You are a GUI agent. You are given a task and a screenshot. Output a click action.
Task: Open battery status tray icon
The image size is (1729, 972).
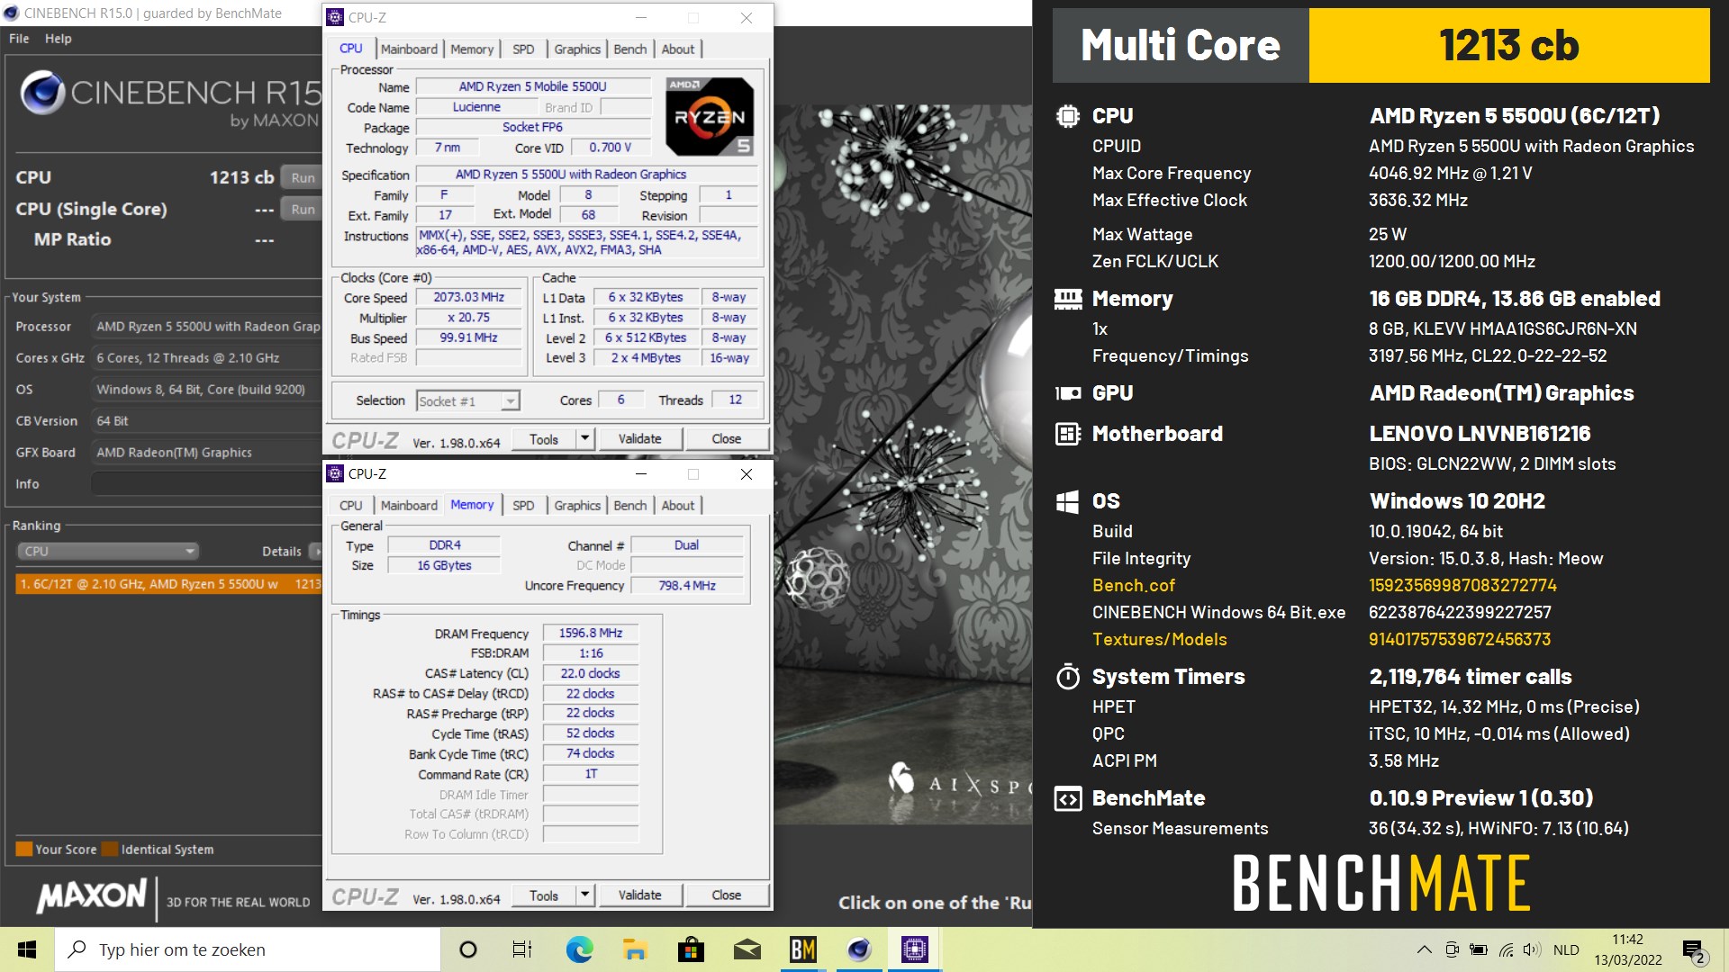[x=1478, y=949]
